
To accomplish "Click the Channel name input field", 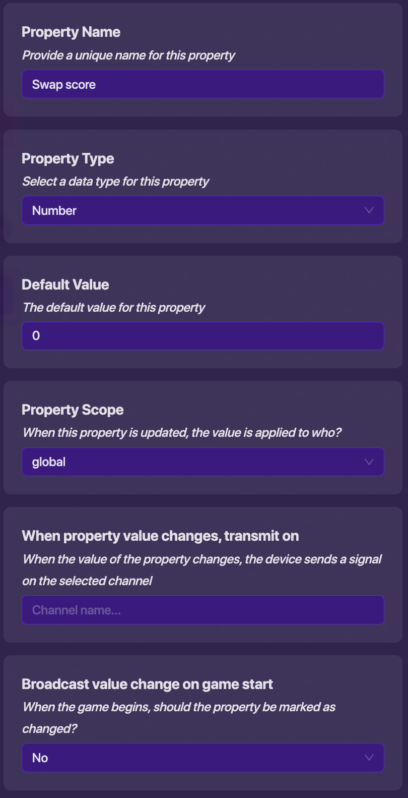I will (x=202, y=610).
